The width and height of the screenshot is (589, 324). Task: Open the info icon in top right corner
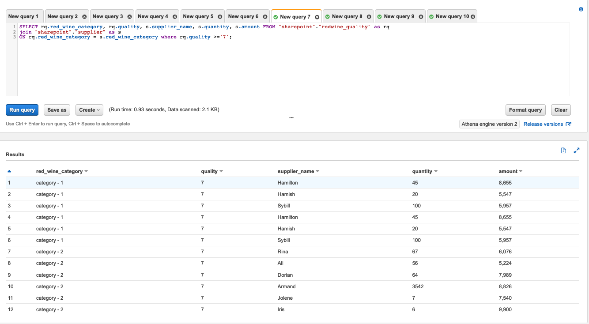[x=581, y=9]
